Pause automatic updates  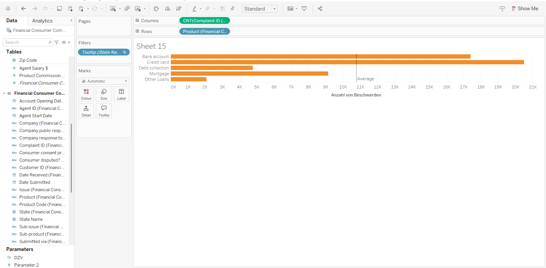click(x=81, y=9)
